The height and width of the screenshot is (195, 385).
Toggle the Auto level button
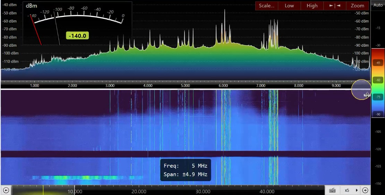378,5
